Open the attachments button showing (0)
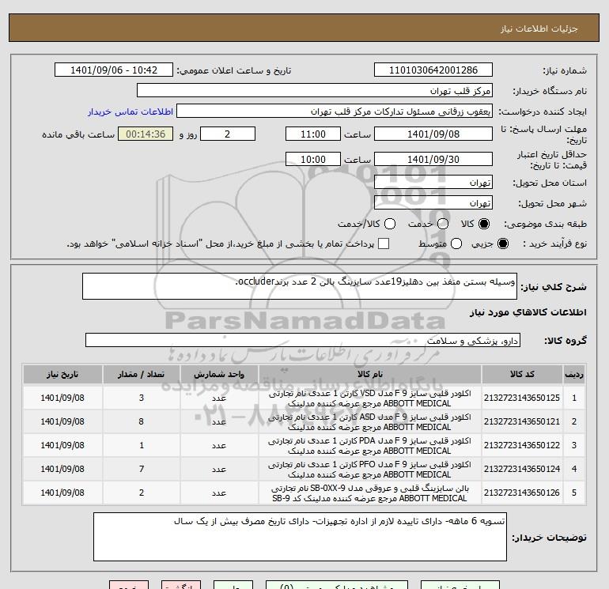This screenshot has width=609, height=589. 337,586
